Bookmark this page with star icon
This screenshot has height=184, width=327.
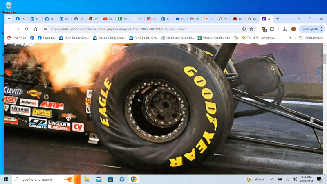(251, 29)
